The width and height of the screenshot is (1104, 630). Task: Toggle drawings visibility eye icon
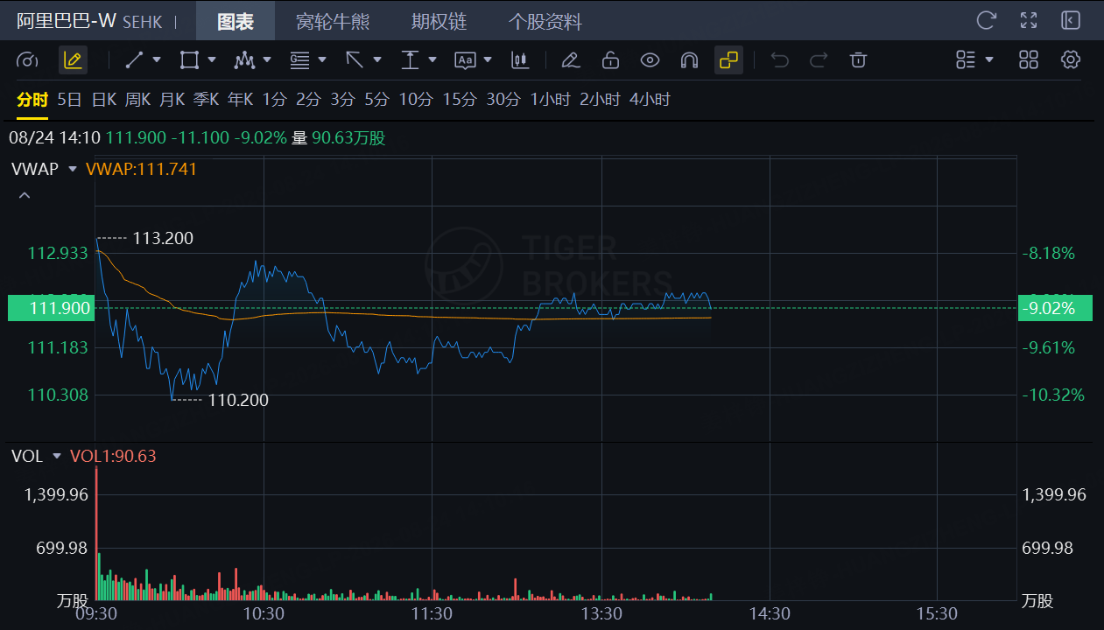(650, 60)
